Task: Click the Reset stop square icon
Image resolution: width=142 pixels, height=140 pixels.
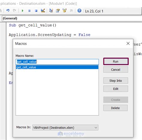Action: (36, 10)
